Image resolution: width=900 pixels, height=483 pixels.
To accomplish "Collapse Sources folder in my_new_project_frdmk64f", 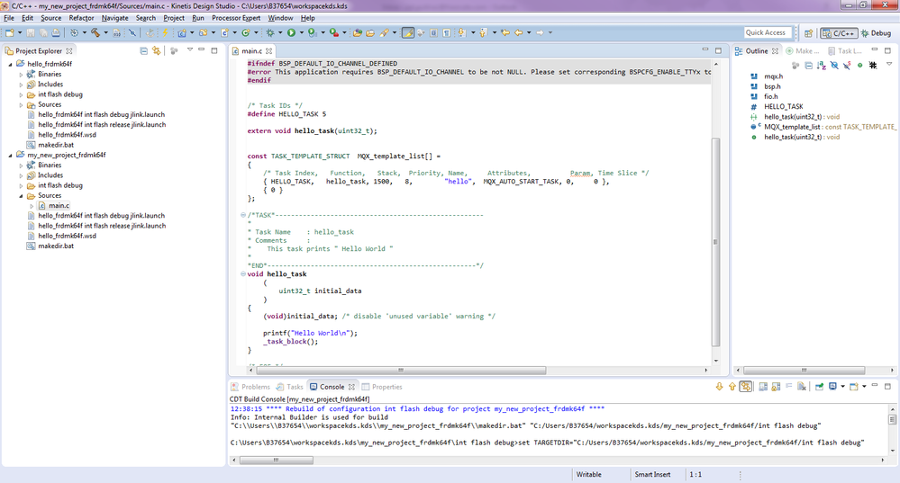I will (22, 196).
